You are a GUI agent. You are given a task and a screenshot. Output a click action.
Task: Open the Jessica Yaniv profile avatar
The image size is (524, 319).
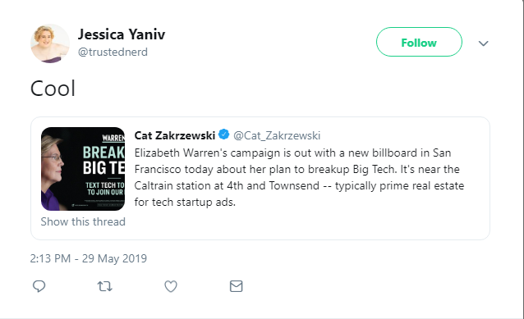pos(50,43)
